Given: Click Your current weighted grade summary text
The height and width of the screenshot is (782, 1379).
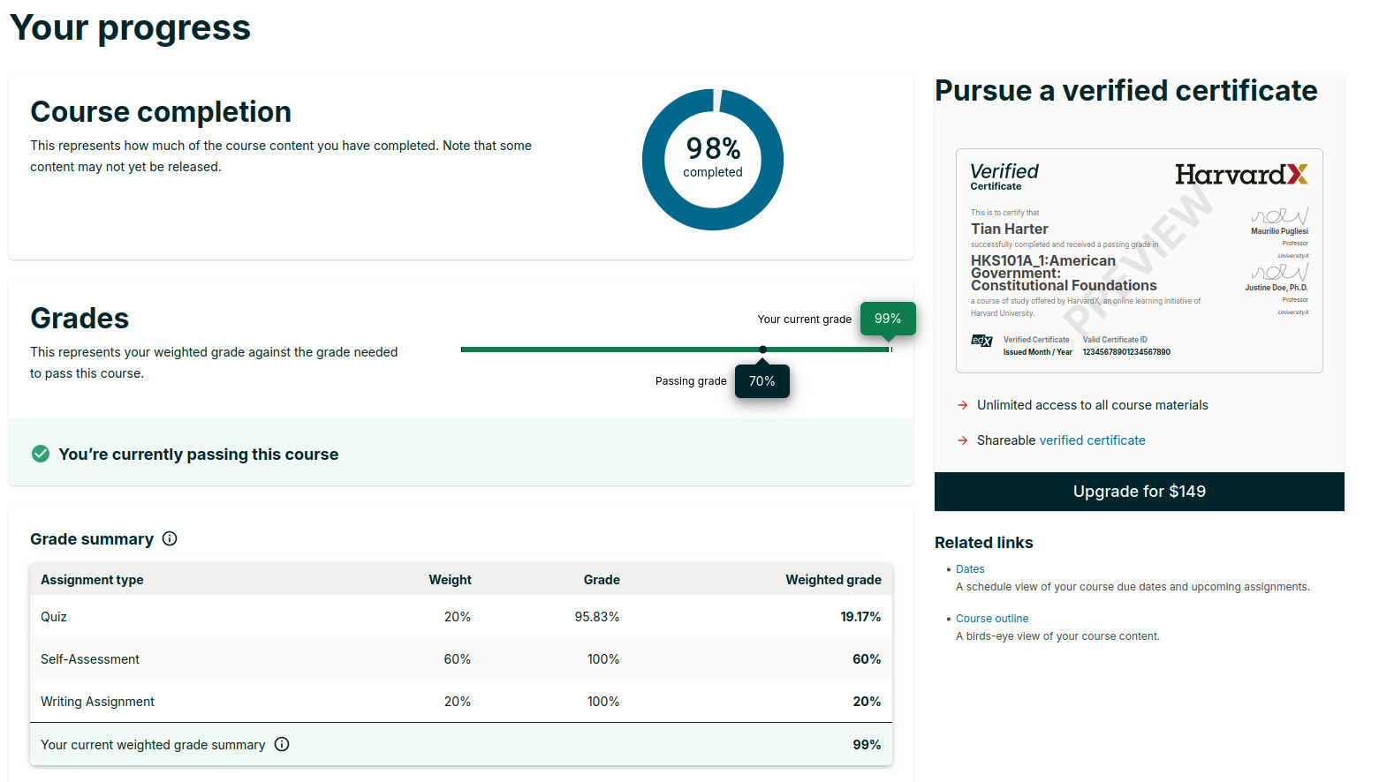Looking at the screenshot, I should [153, 745].
